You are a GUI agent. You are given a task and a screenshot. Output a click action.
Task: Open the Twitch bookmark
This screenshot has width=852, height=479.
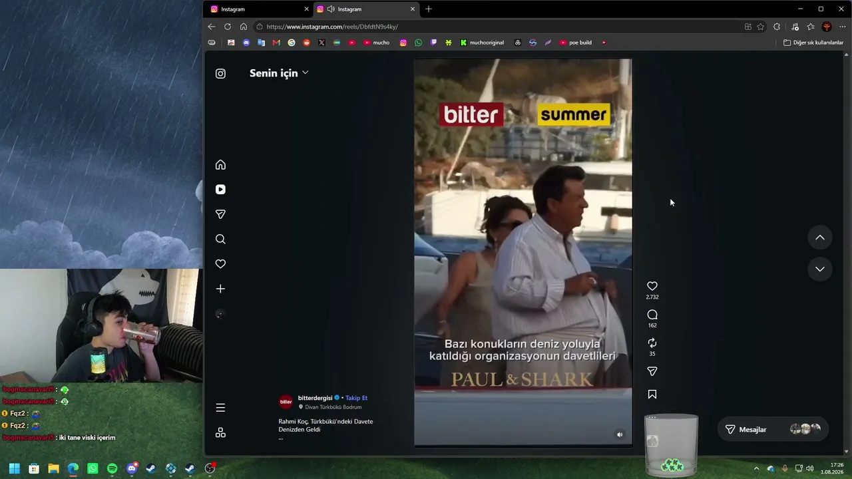click(x=433, y=43)
